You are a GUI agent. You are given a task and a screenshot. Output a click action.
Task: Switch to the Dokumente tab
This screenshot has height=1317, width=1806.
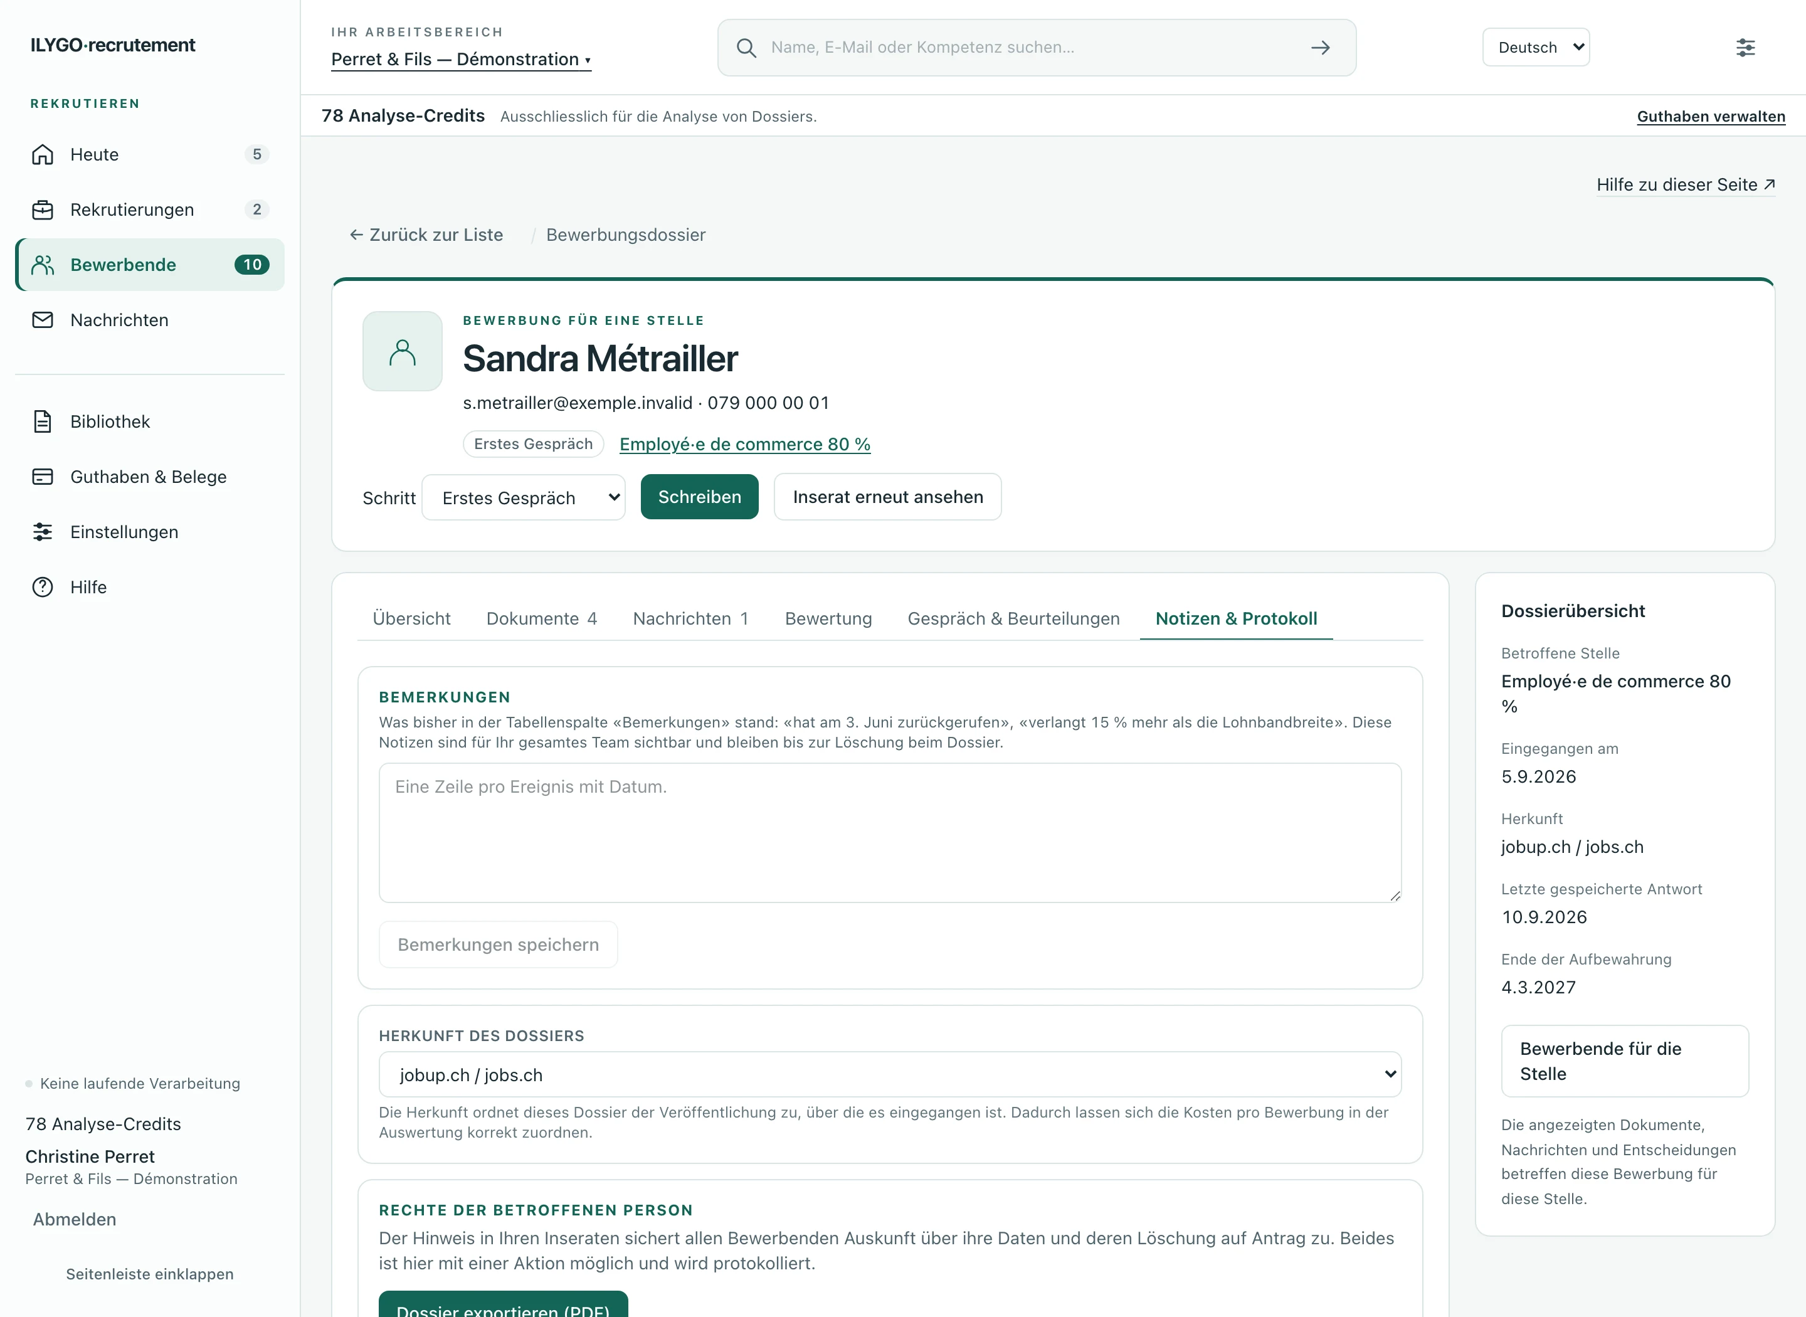click(541, 618)
